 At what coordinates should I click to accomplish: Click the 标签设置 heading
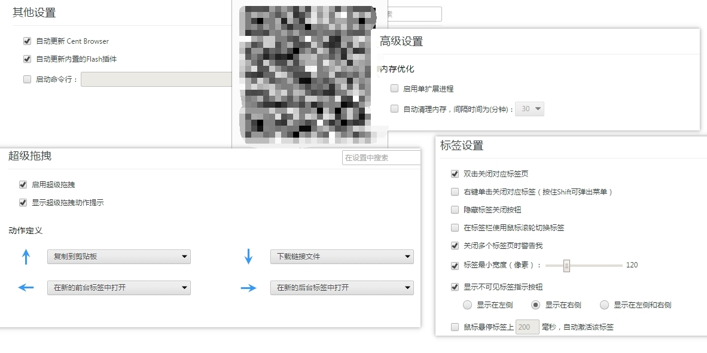462,145
